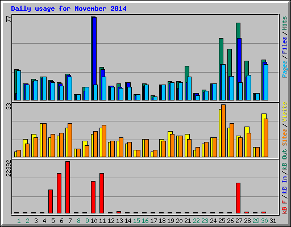This screenshot has height=227, width=291.
Task: Click the chart title 'Daily usage for November 2014'
Action: [69, 9]
